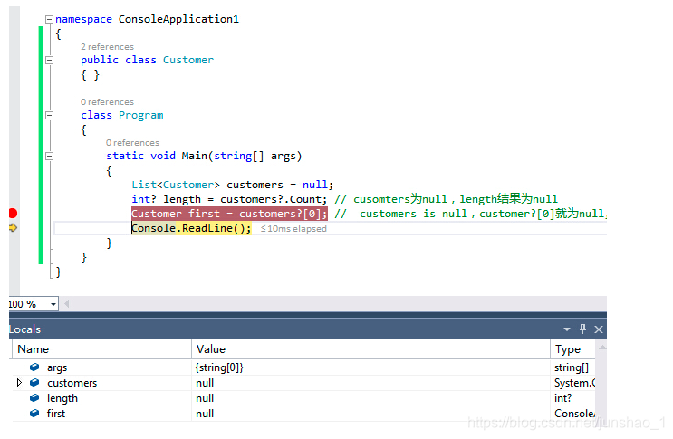Click the Value column header

[370, 349]
